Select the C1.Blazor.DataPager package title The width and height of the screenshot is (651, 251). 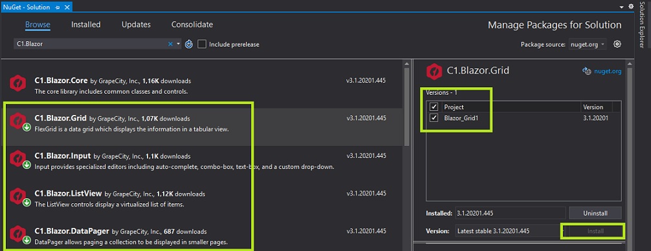[x=72, y=231]
